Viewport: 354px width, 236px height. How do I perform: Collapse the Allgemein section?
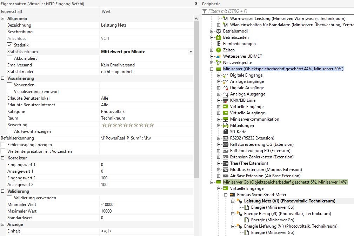3,19
